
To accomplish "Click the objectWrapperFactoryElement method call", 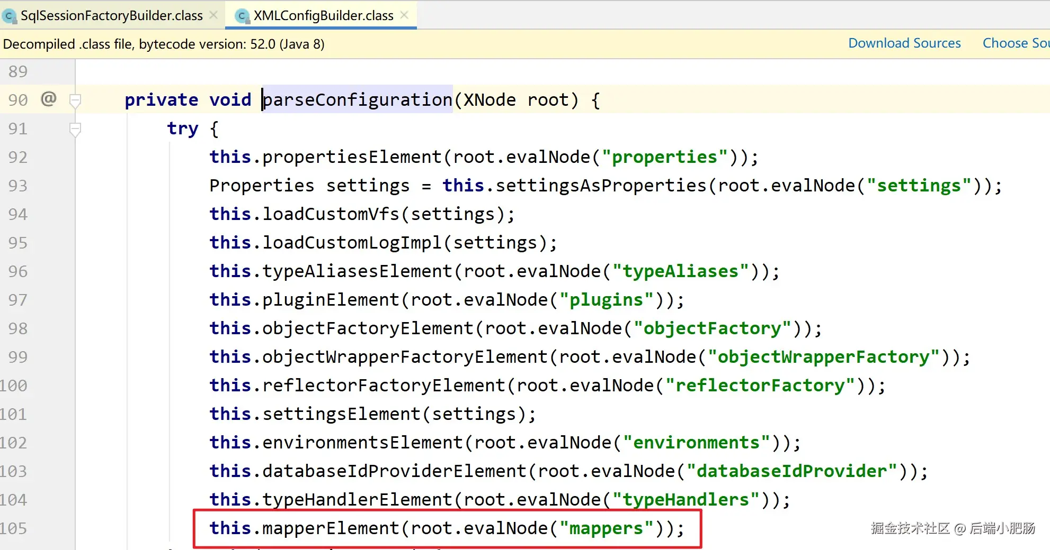I will click(x=405, y=357).
